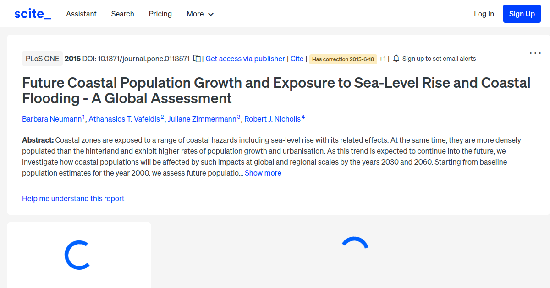Click the Sign Up button
The image size is (550, 288).
point(522,13)
